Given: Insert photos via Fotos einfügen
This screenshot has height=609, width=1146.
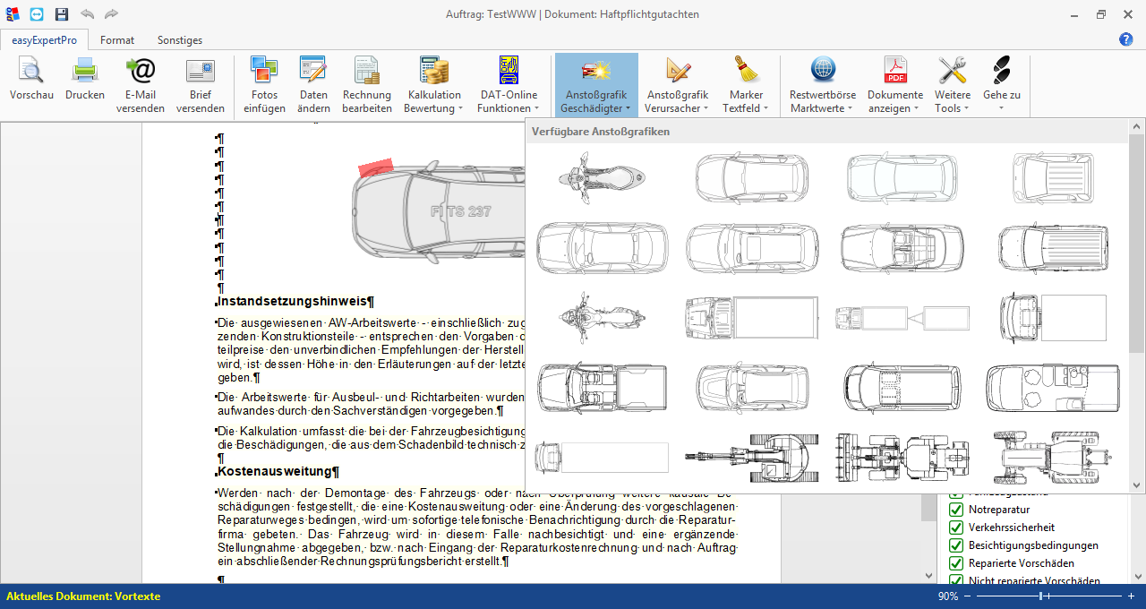Looking at the screenshot, I should (x=264, y=85).
